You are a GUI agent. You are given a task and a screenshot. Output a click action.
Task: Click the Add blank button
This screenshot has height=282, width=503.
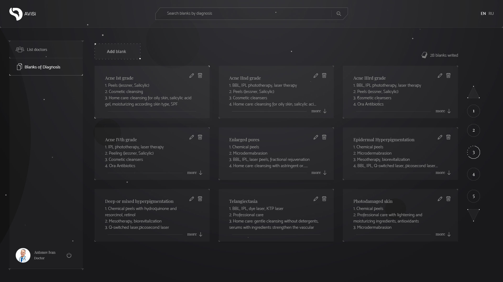(116, 51)
